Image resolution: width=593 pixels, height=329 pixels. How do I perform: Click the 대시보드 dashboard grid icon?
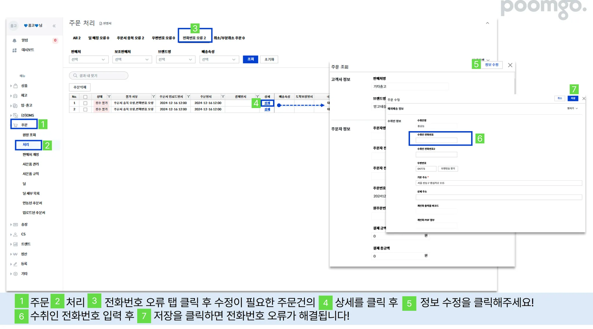(x=14, y=50)
